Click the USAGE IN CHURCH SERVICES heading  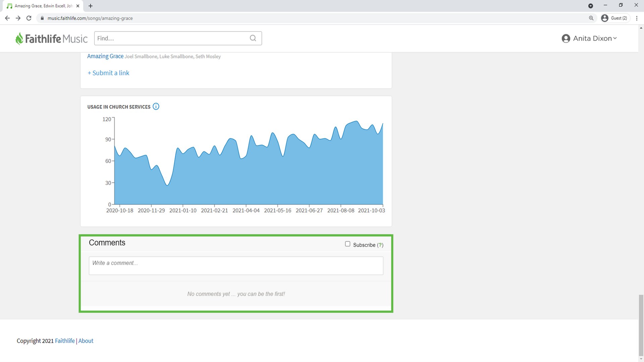119,107
